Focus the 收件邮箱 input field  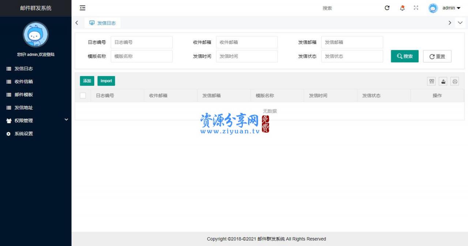[x=247, y=42]
